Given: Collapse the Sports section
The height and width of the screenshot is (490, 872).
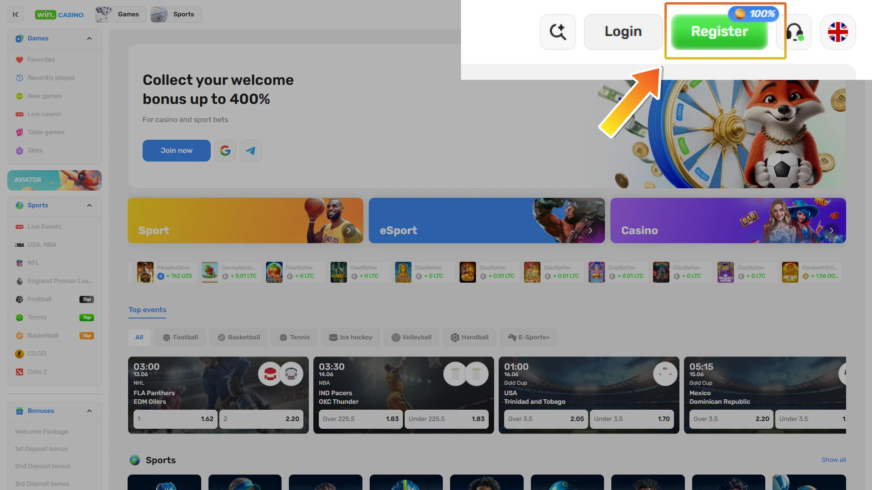Looking at the screenshot, I should click(x=89, y=205).
